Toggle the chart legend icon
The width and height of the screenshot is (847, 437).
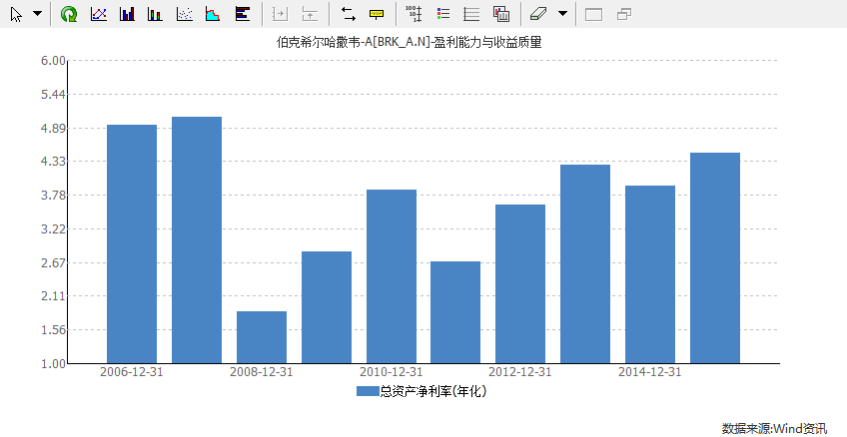pyautogui.click(x=442, y=14)
